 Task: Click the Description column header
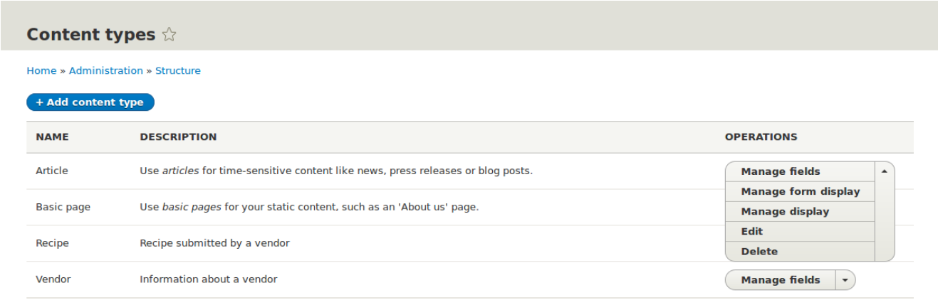178,136
